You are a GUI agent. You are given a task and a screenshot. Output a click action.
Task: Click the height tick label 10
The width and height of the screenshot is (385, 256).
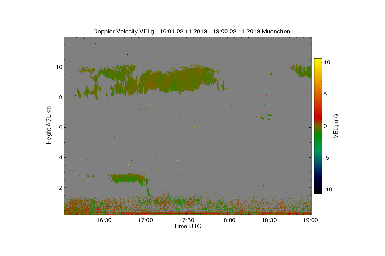pos(58,67)
